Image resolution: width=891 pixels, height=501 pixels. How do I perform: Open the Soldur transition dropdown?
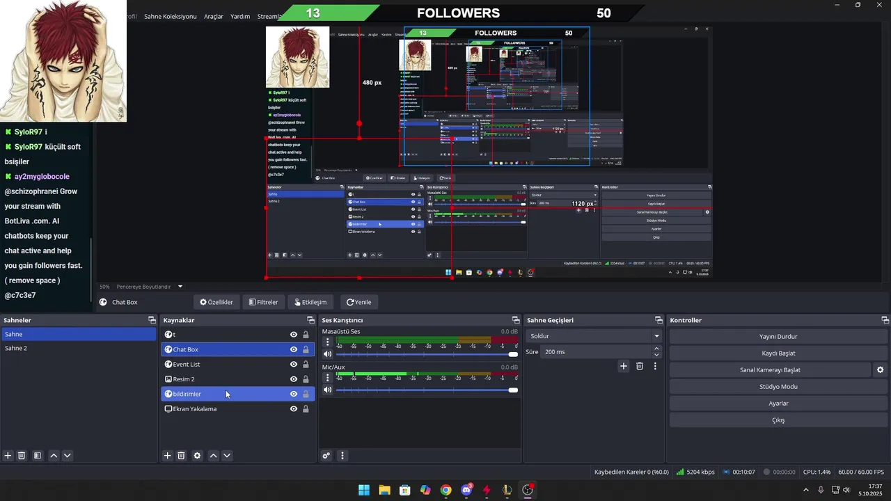(594, 336)
